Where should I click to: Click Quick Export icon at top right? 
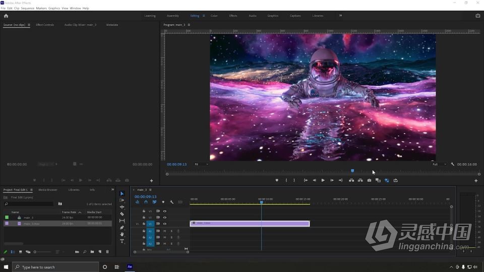(478, 16)
